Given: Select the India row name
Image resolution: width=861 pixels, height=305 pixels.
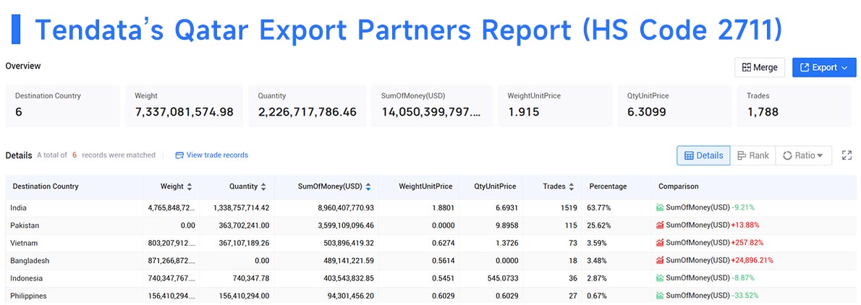Looking at the screenshot, I should point(18,208).
